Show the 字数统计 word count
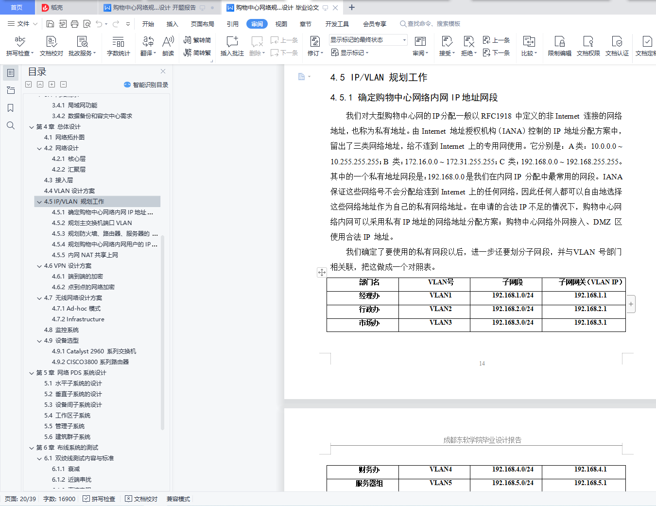 pyautogui.click(x=118, y=46)
